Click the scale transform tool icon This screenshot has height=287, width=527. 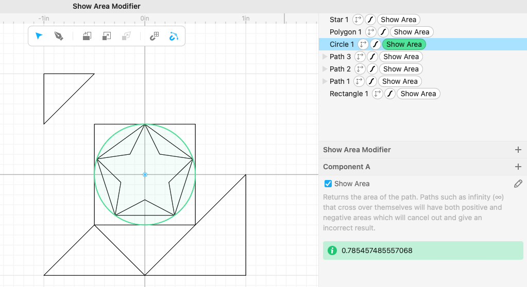[x=107, y=36]
